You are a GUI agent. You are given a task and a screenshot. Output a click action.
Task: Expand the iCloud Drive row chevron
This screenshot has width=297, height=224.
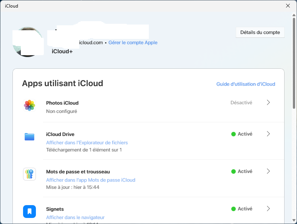click(x=268, y=134)
